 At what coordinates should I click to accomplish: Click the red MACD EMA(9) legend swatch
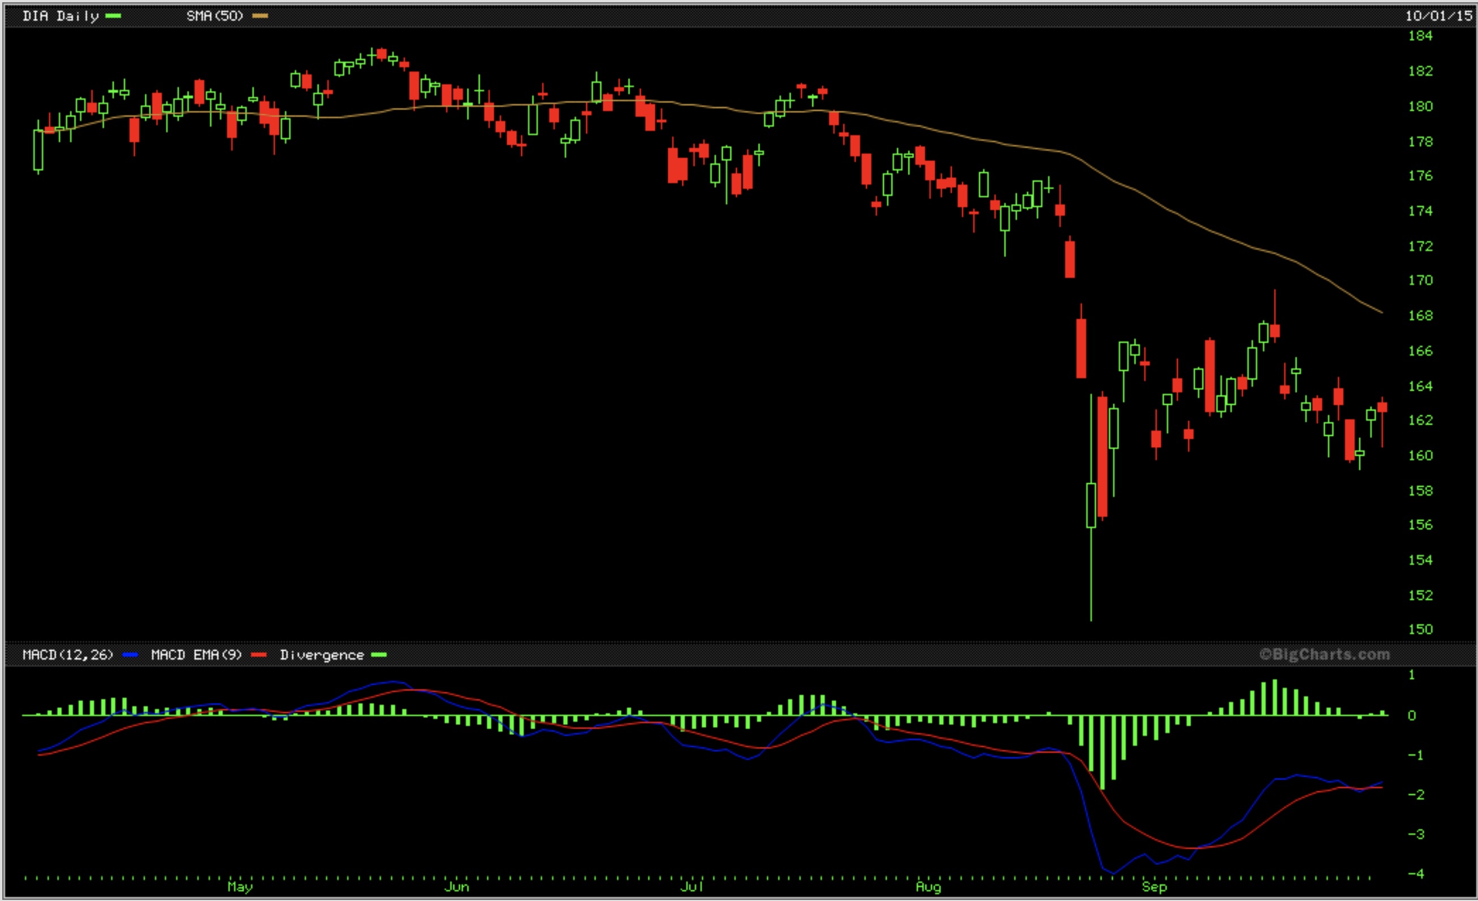pyautogui.click(x=258, y=655)
